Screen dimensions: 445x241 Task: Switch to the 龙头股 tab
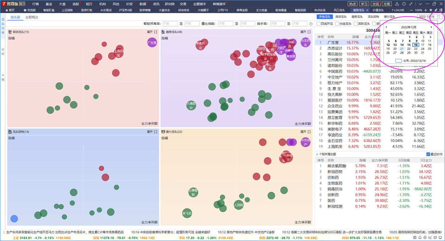coord(15,17)
